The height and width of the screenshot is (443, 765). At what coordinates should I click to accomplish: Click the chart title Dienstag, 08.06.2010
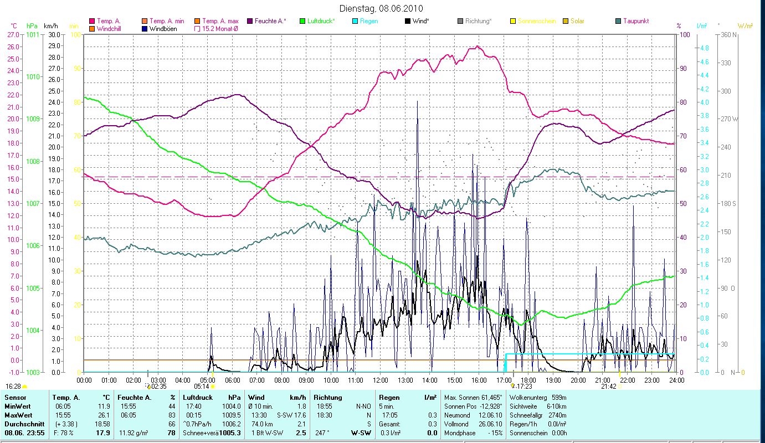click(381, 8)
